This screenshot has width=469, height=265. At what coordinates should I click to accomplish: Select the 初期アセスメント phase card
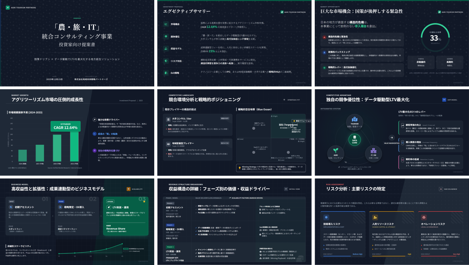pos(29,216)
